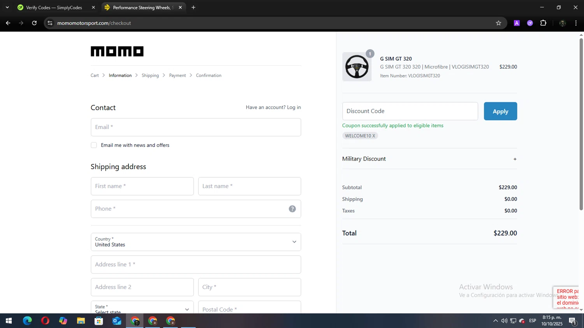Bookmark this page with the star icon
The width and height of the screenshot is (584, 328).
[x=498, y=23]
